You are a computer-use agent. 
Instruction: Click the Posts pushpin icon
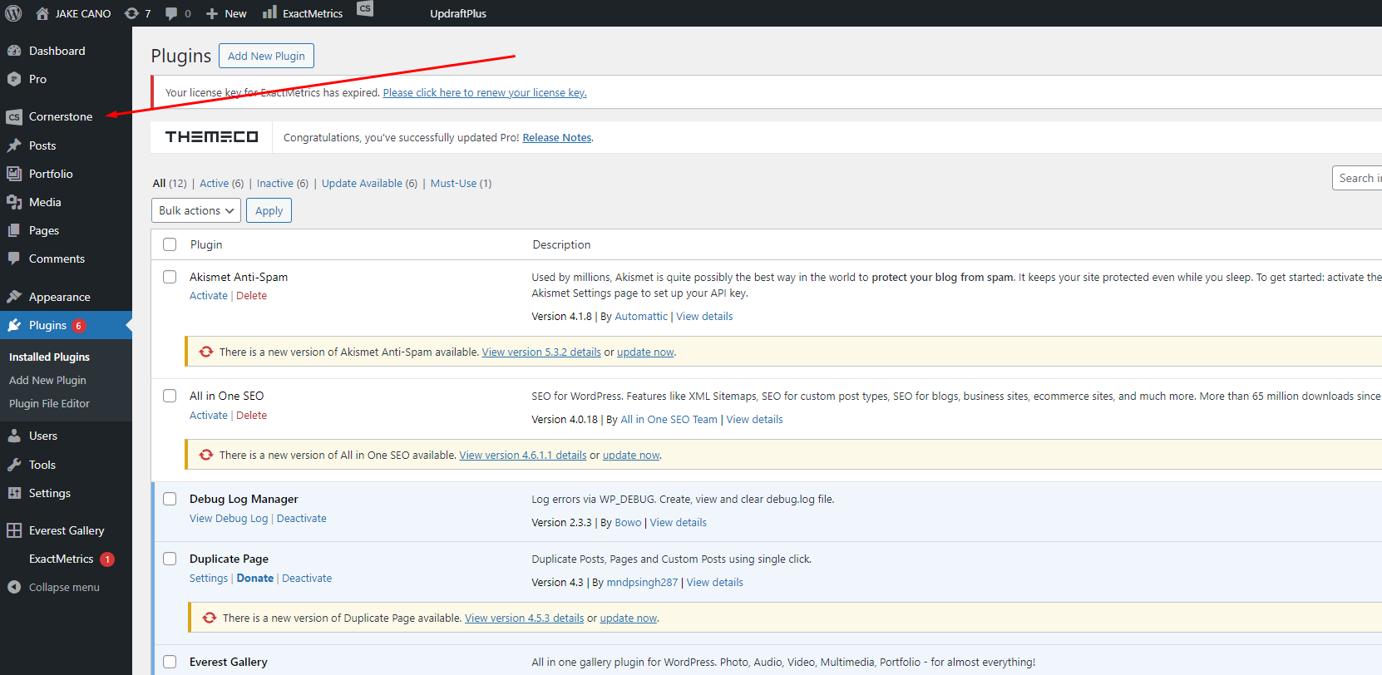click(14, 145)
